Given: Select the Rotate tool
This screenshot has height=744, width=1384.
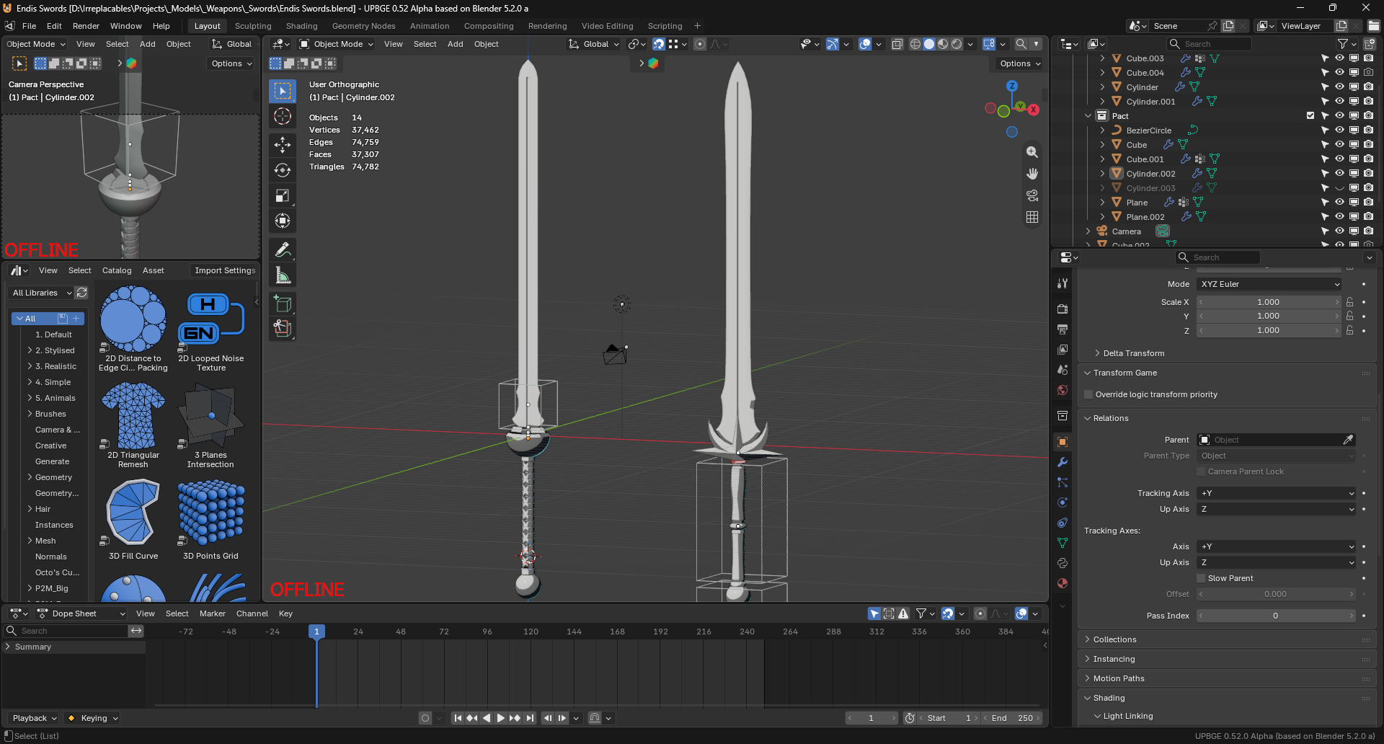Looking at the screenshot, I should [283, 170].
